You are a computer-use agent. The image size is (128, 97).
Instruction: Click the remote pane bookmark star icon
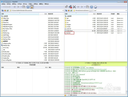pos(69,11)
